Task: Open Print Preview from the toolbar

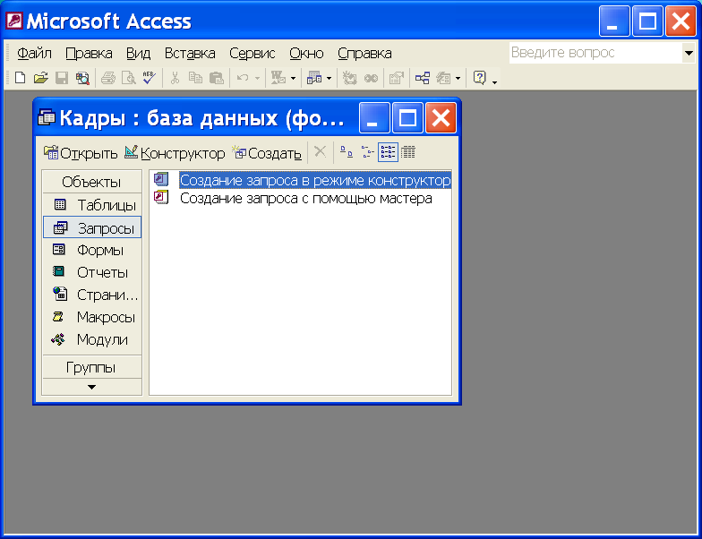Action: [129, 79]
